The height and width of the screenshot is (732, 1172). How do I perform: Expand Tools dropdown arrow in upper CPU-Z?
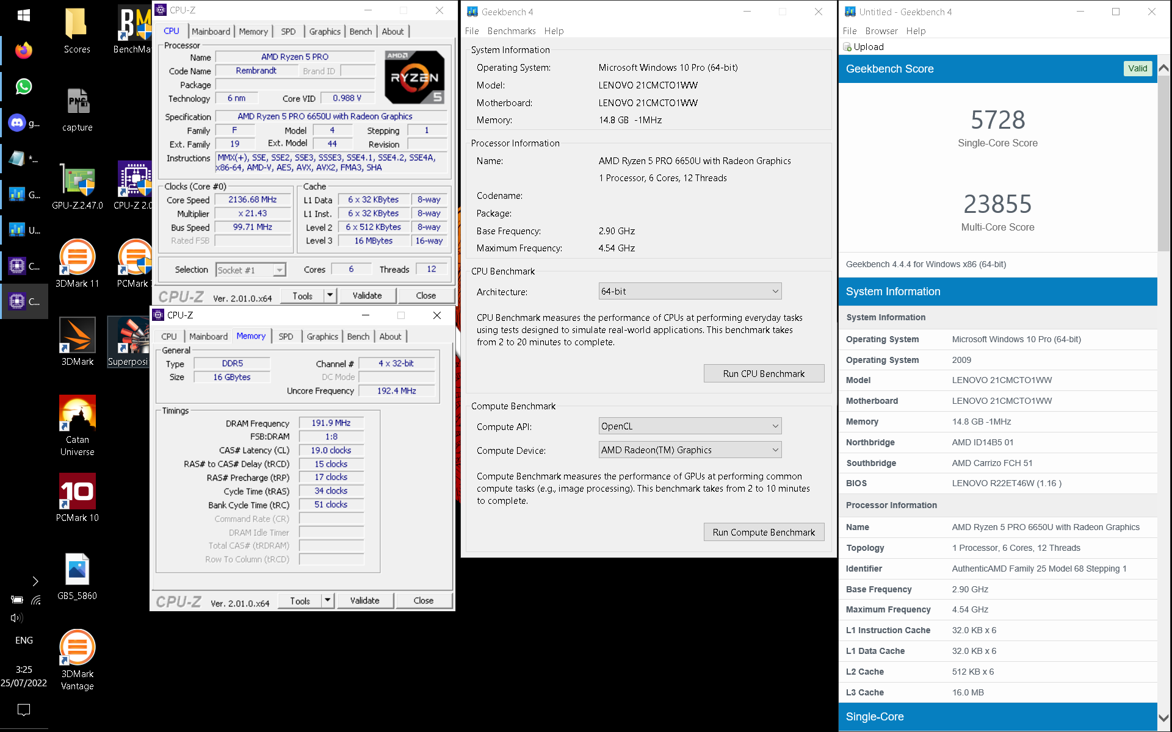(330, 295)
